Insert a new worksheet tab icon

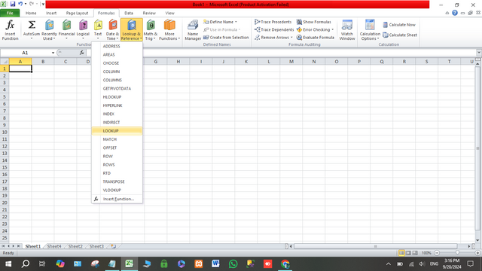point(114,246)
